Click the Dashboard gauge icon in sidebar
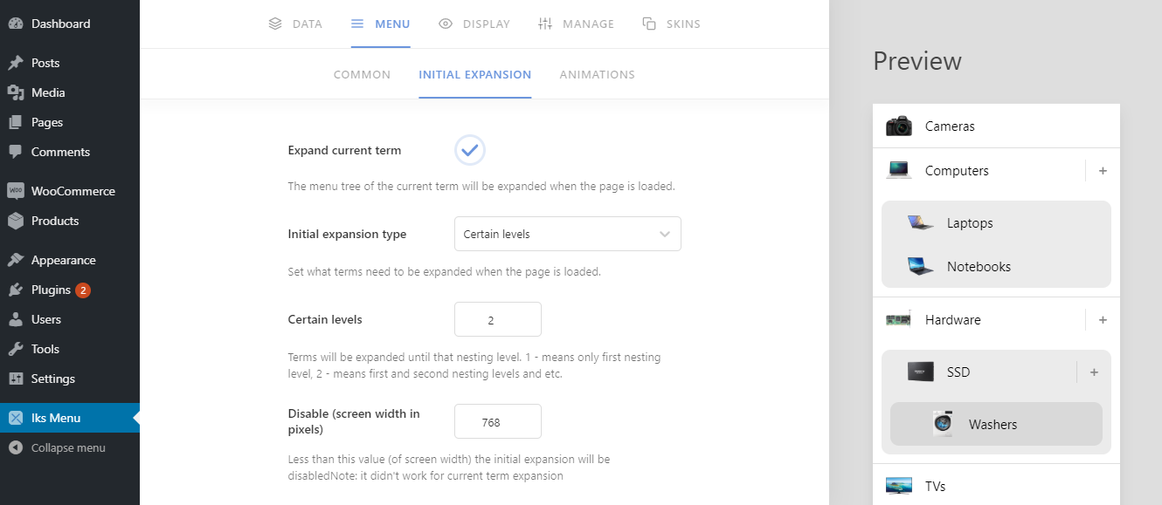This screenshot has width=1162, height=505. point(16,24)
